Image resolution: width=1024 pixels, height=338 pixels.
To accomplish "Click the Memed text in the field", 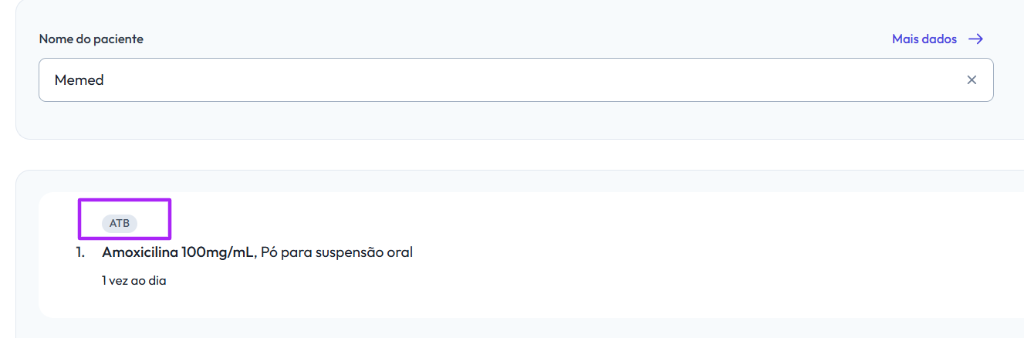I will pyautogui.click(x=79, y=80).
